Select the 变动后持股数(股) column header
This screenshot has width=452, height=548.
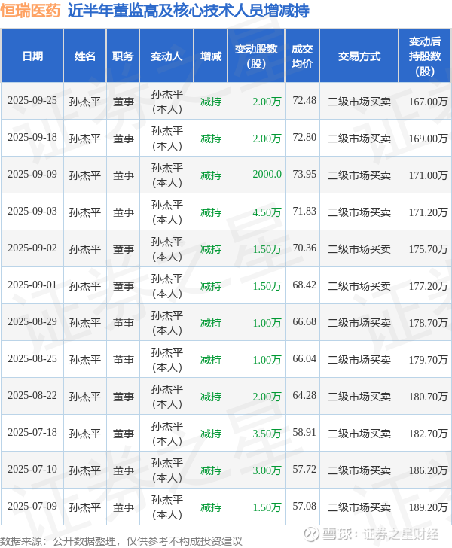pos(425,56)
